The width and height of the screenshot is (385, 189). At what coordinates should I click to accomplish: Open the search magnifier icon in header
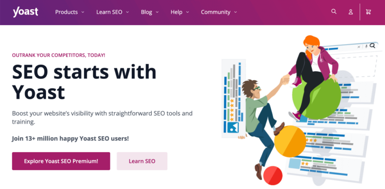[x=334, y=12]
